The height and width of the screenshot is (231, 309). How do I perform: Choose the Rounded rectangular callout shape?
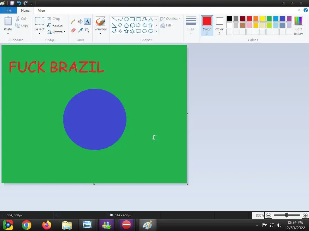click(139, 31)
